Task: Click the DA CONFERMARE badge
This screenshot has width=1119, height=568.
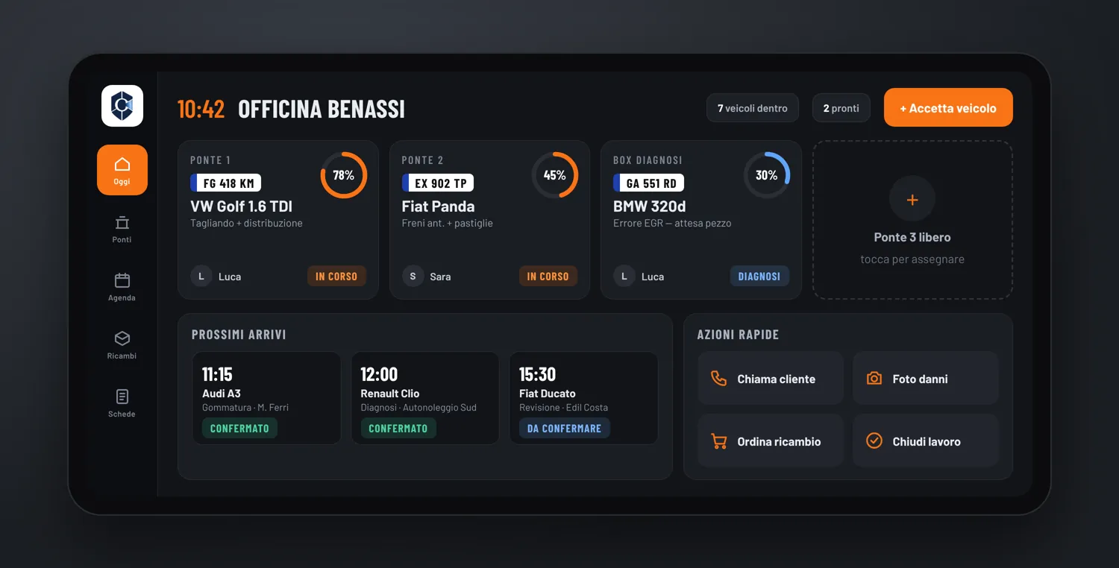Action: point(564,429)
